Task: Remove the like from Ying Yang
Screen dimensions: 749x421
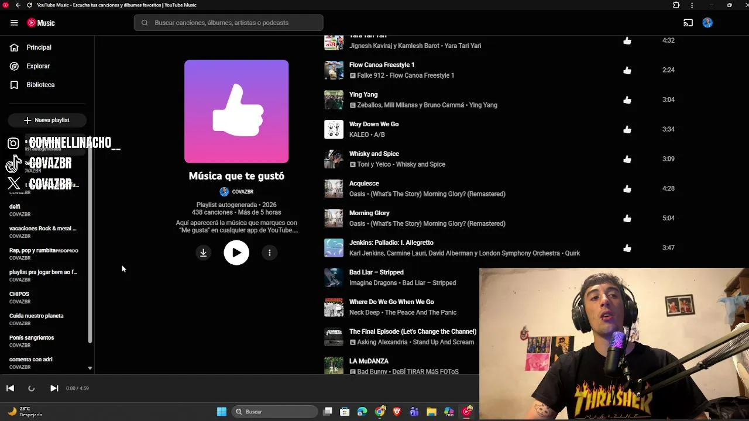Action: [x=627, y=100]
